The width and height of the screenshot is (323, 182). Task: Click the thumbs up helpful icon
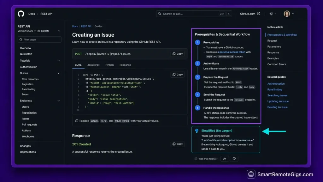click(225, 159)
